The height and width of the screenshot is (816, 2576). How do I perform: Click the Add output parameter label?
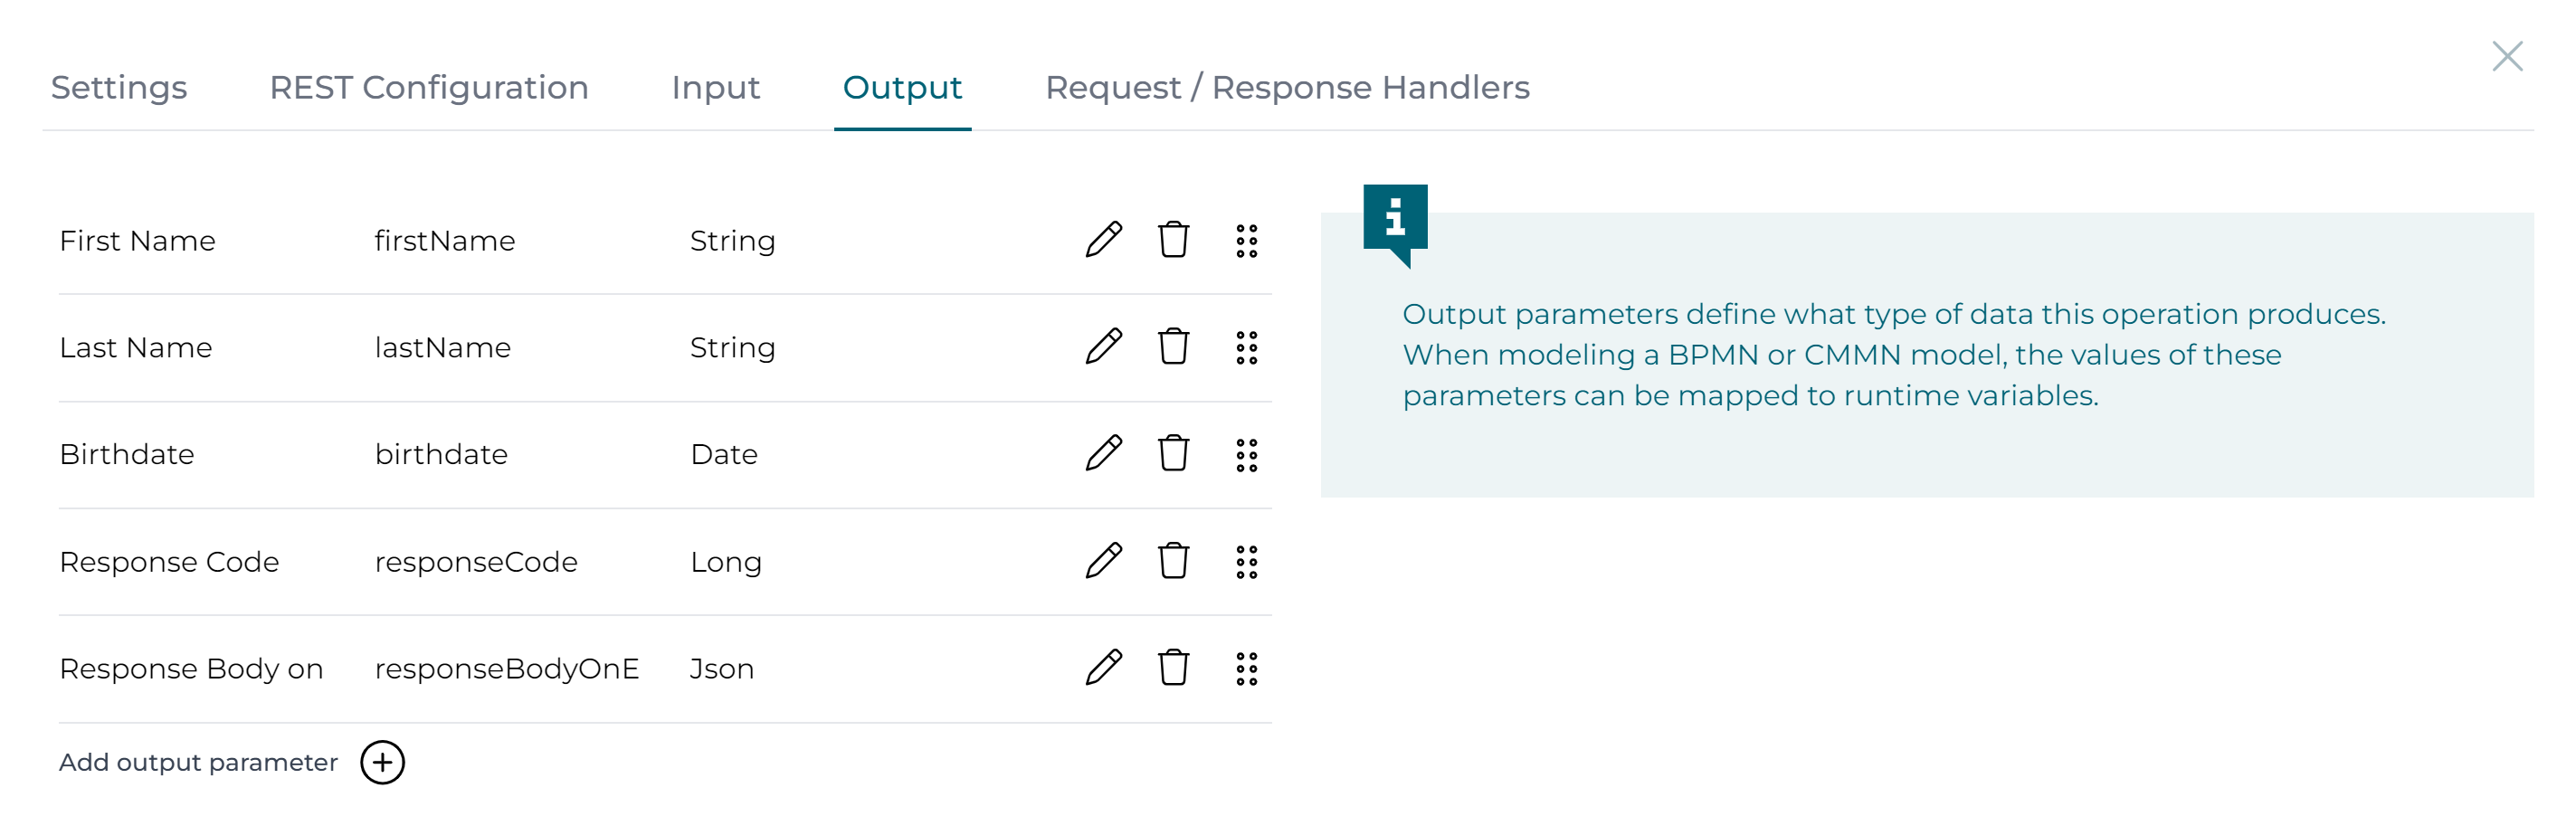(x=198, y=762)
